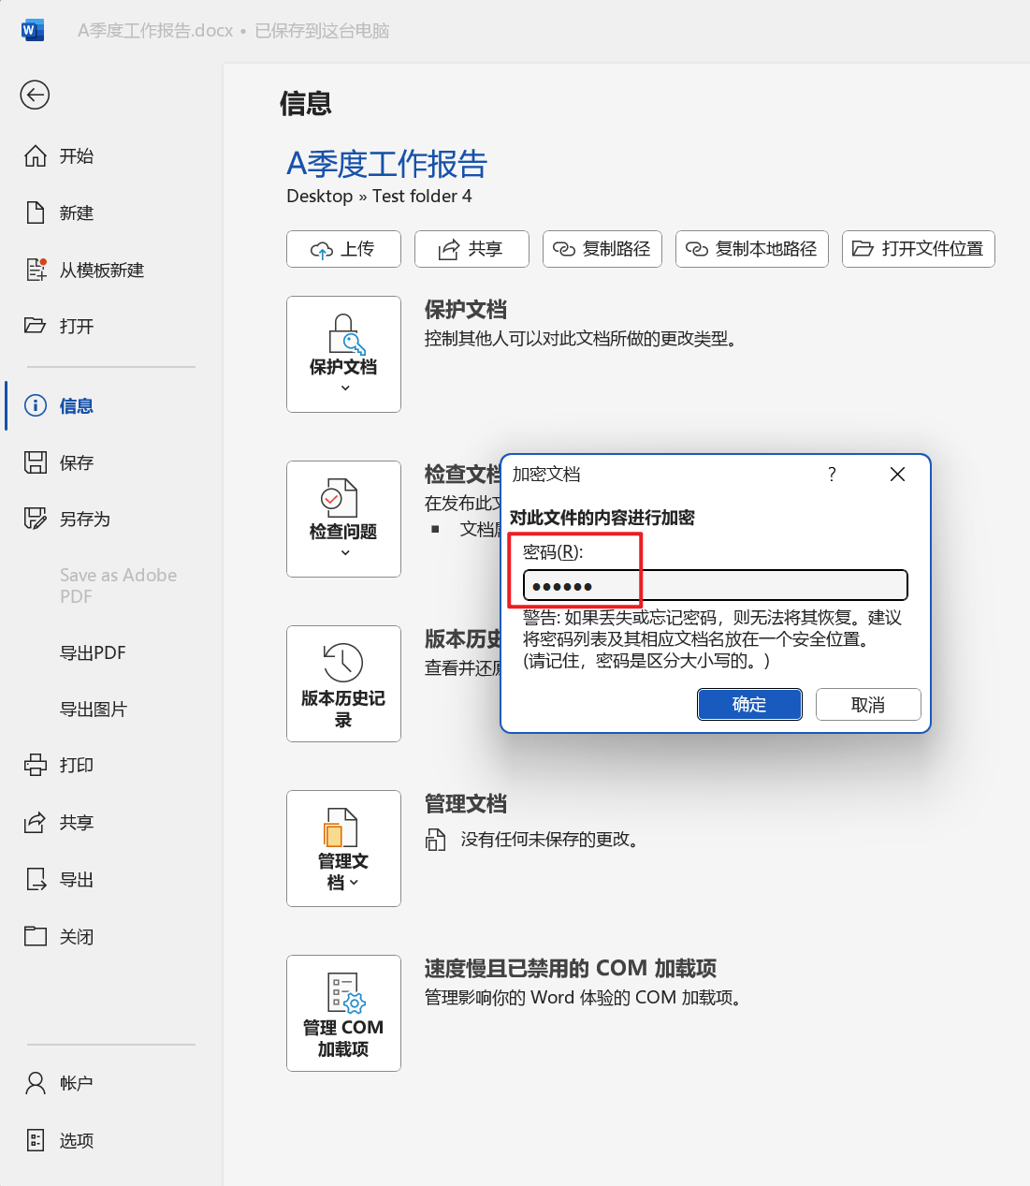The image size is (1030, 1186).
Task: Click the back arrow to exit Info view
Action: coord(35,95)
